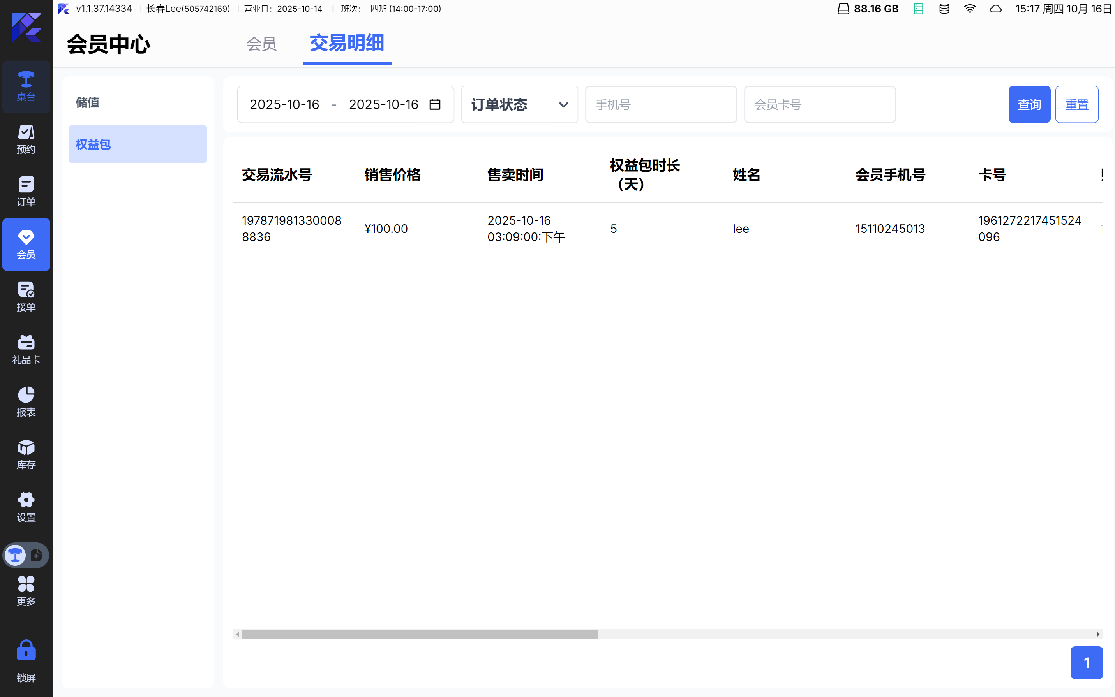Open 设置 settings gear in sidebar

pyautogui.click(x=26, y=507)
